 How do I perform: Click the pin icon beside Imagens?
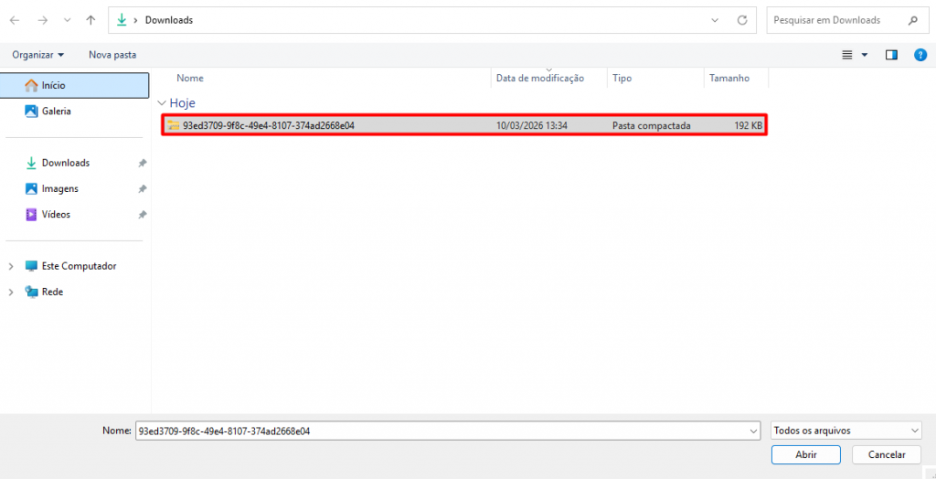pyautogui.click(x=142, y=188)
